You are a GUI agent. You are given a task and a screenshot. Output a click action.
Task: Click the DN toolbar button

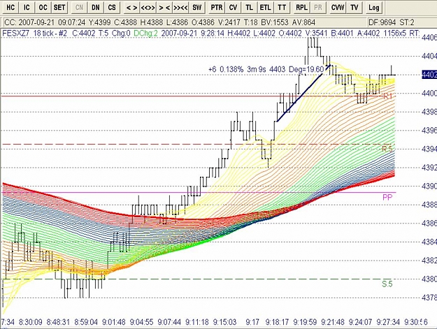pos(96,7)
